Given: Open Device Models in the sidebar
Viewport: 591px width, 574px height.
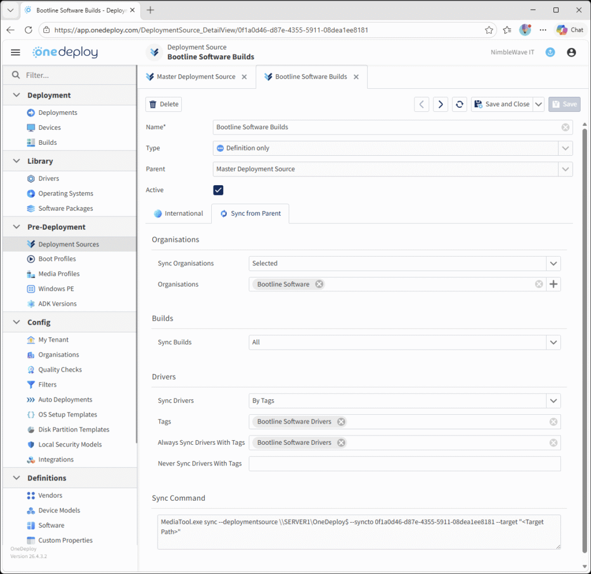Looking at the screenshot, I should coord(59,511).
